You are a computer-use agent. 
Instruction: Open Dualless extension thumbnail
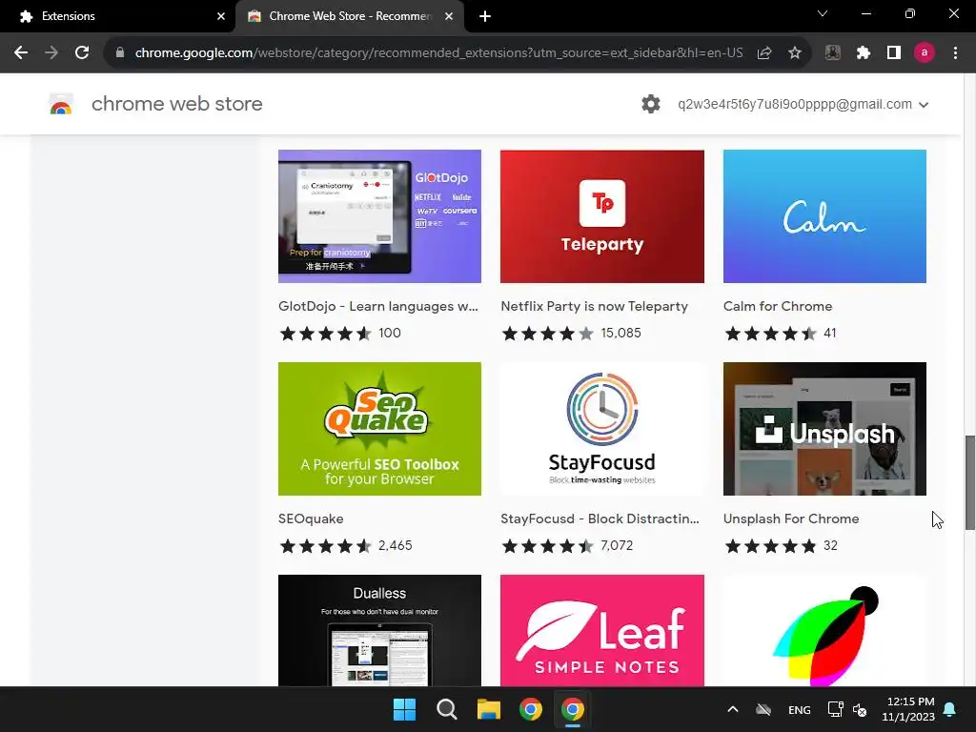tap(379, 631)
